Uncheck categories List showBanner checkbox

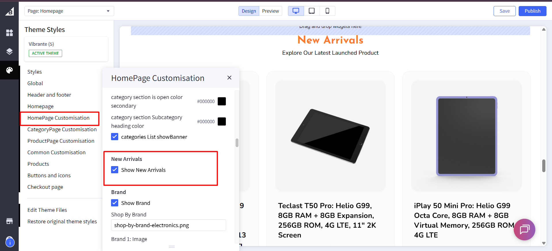(x=114, y=136)
